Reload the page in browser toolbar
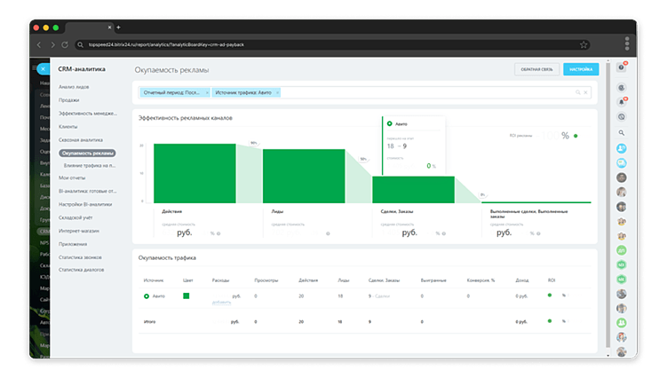Viewport: 667px width, 378px height. click(65, 44)
